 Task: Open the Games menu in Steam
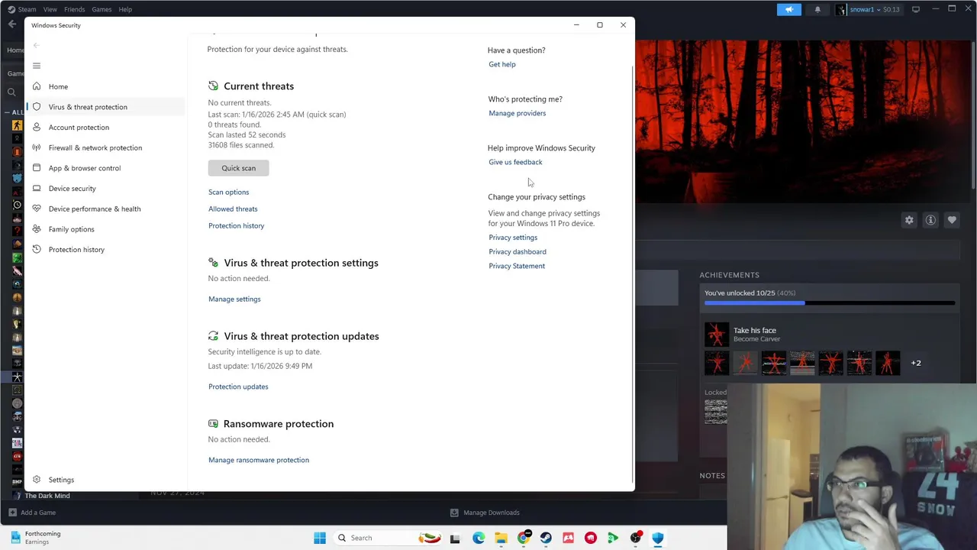pyautogui.click(x=102, y=9)
